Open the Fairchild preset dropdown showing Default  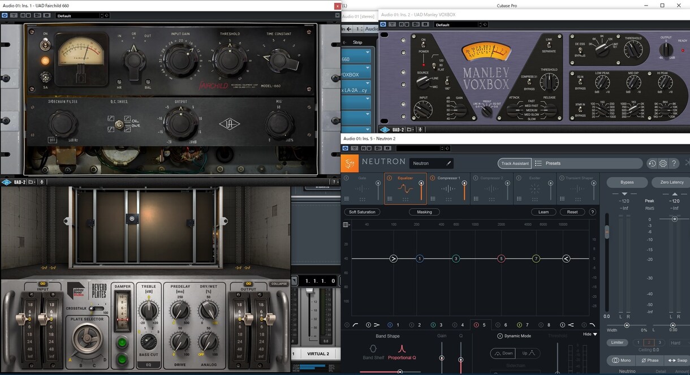pyautogui.click(x=80, y=16)
